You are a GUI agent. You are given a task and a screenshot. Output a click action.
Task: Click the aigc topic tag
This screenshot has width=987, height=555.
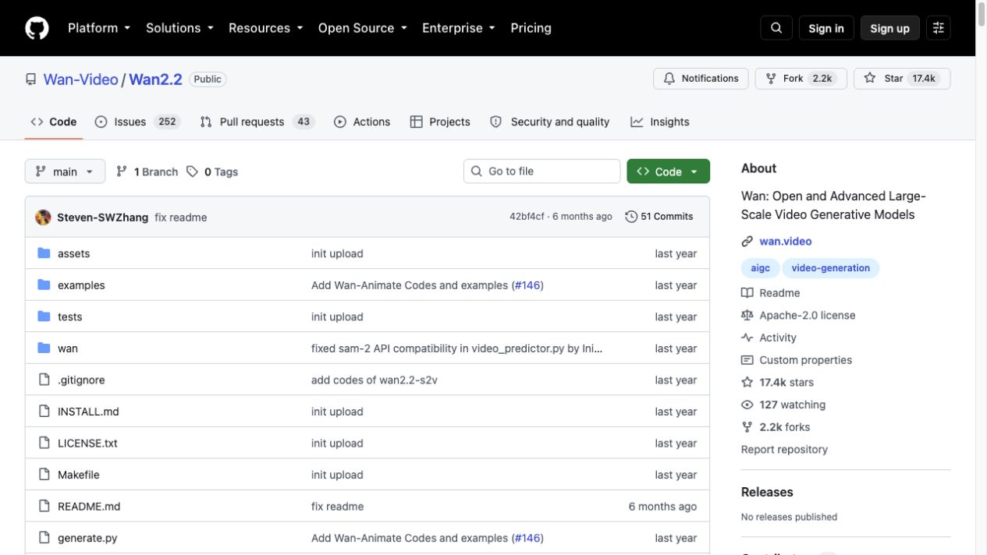pos(761,268)
